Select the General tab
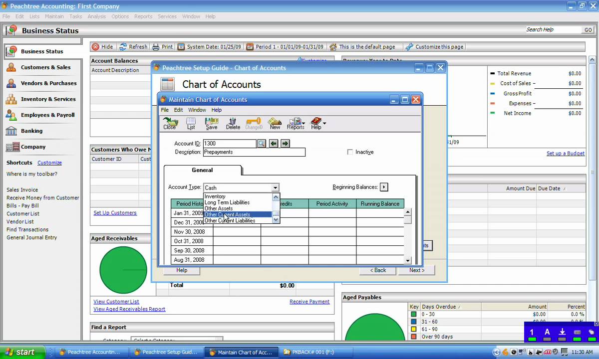The height and width of the screenshot is (359, 599). pyautogui.click(x=202, y=170)
